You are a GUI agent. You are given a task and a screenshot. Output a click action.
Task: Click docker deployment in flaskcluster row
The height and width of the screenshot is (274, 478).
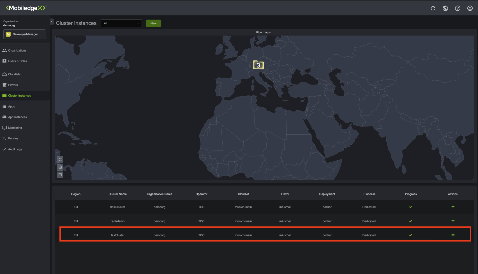pyautogui.click(x=327, y=207)
